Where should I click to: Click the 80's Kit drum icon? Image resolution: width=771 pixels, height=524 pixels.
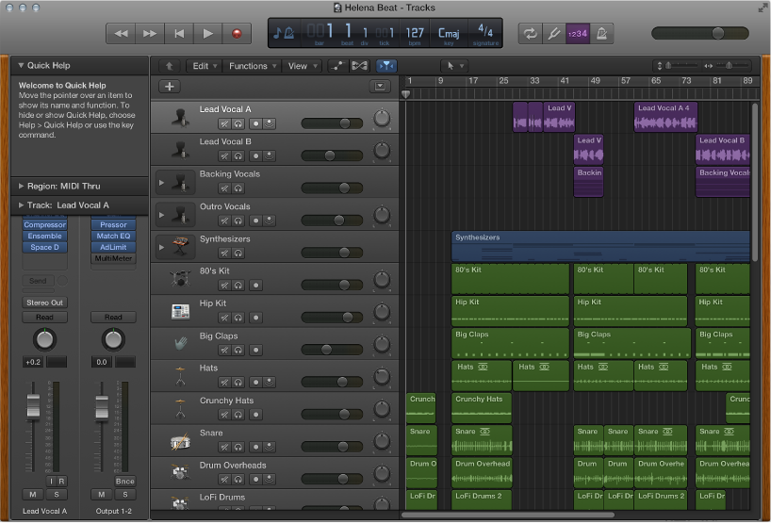(x=180, y=279)
